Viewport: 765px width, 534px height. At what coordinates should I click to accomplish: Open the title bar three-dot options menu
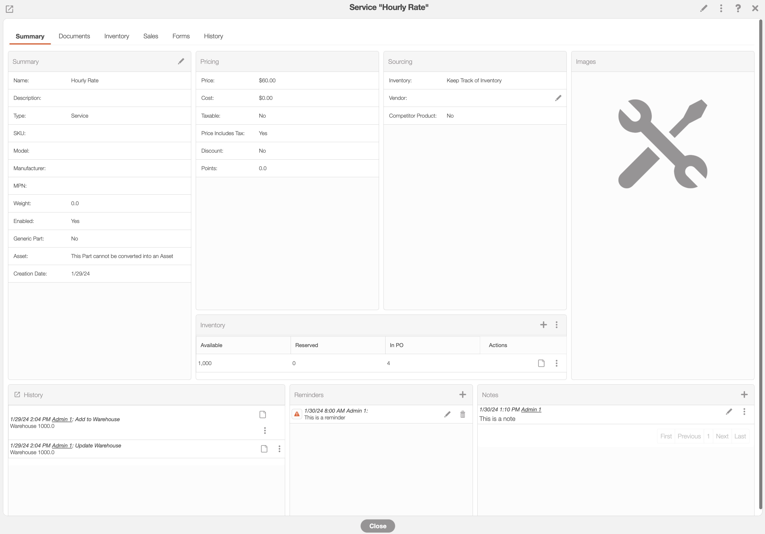(721, 8)
